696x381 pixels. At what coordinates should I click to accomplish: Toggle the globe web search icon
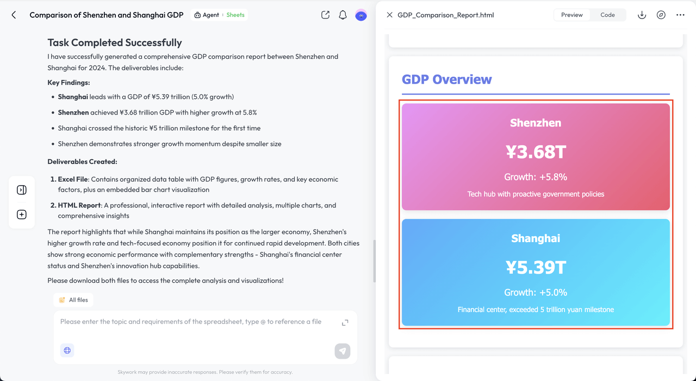(67, 351)
